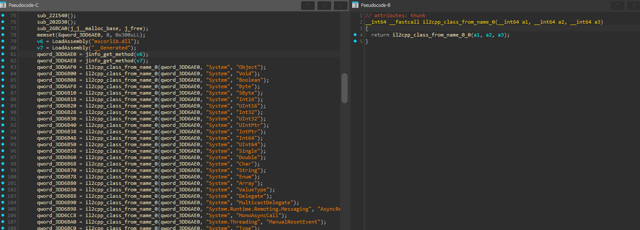Click the "Single" string literal
Image resolution: width=640 pixels, height=230 pixels.
[x=248, y=151]
